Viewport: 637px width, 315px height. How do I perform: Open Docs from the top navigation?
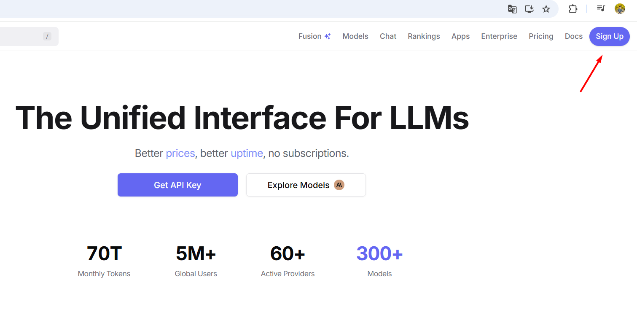coord(573,36)
